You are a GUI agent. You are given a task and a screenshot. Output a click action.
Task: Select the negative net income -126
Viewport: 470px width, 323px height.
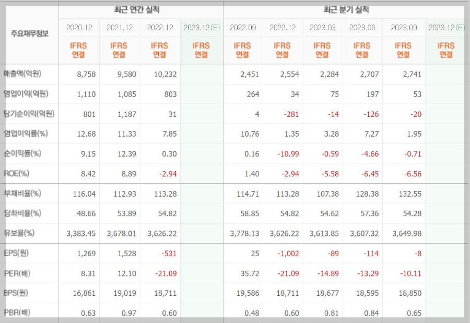(x=371, y=114)
